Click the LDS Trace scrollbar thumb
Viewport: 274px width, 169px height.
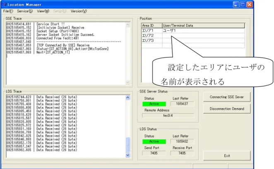[128, 145]
